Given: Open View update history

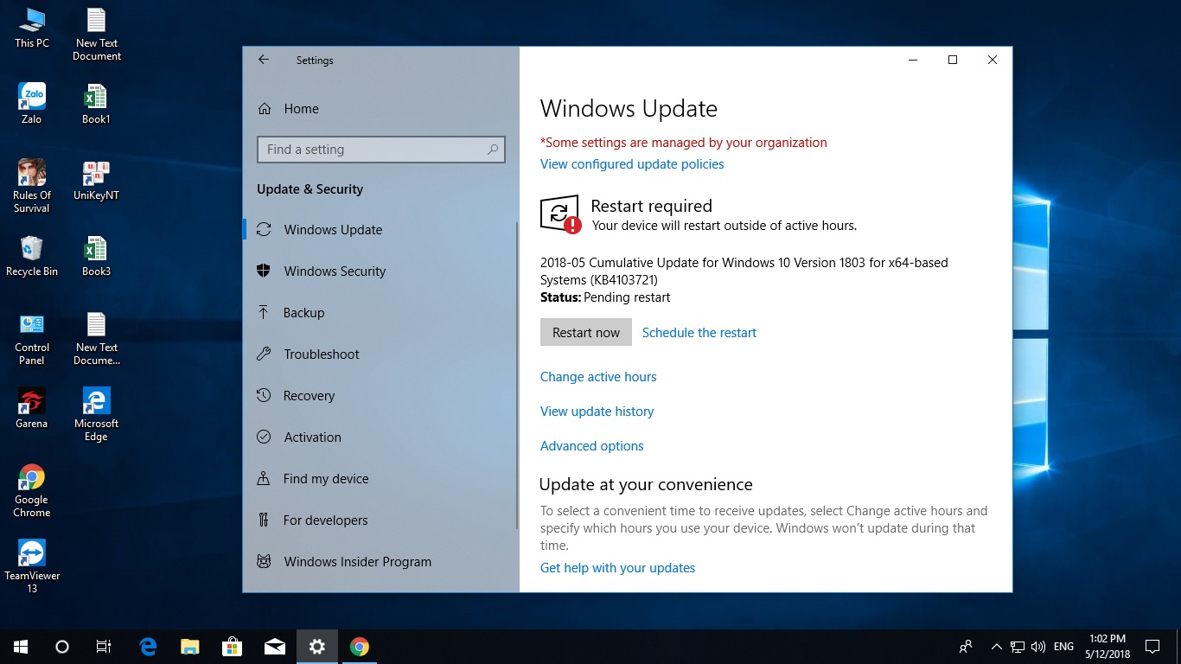Looking at the screenshot, I should click(x=597, y=412).
